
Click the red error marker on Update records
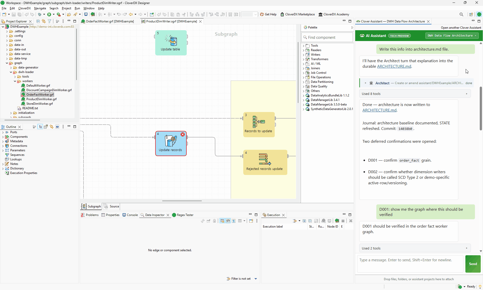pyautogui.click(x=183, y=134)
